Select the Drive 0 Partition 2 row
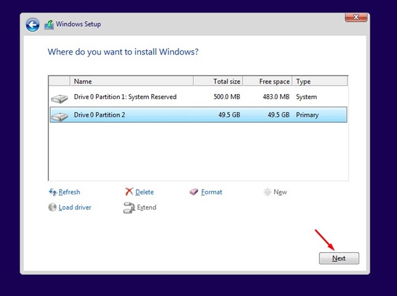The width and height of the screenshot is (397, 296). click(198, 115)
